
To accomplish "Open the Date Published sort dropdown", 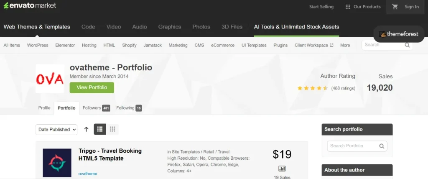I will 56,130.
